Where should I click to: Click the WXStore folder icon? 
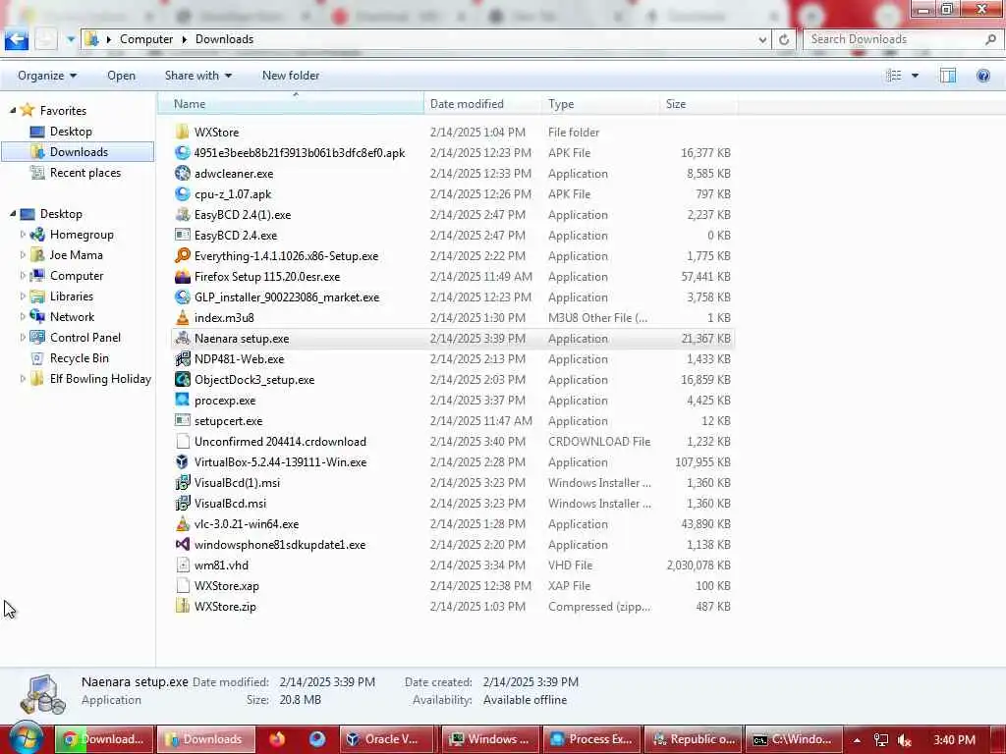(x=182, y=133)
